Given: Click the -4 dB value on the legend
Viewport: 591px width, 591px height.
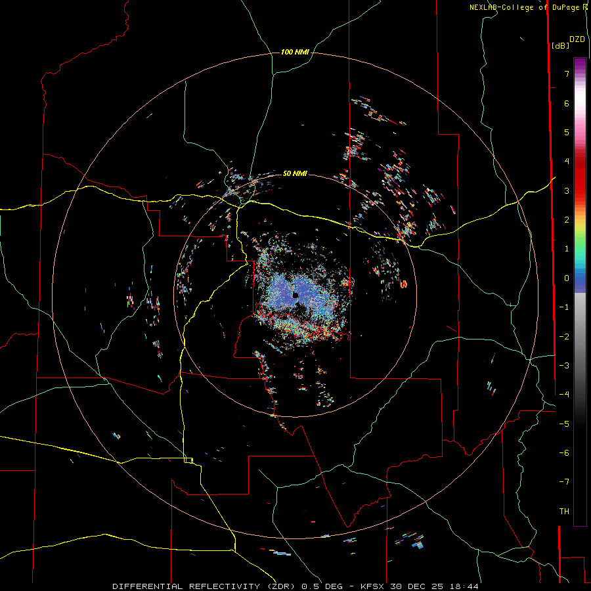Looking at the screenshot, I should [564, 395].
